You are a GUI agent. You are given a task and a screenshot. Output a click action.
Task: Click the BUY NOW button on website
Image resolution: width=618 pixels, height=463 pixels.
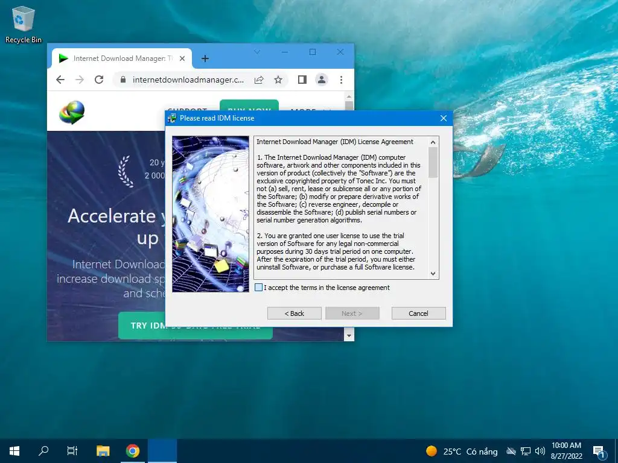249,106
